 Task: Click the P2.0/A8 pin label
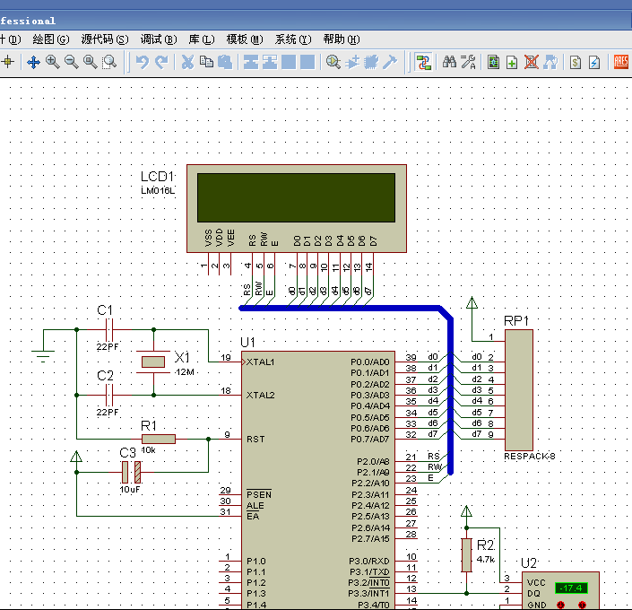(x=373, y=461)
